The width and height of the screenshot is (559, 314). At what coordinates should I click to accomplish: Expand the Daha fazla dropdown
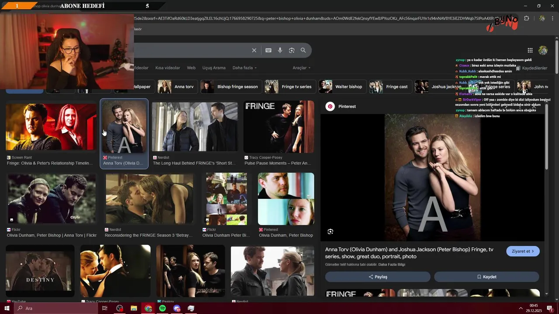click(x=245, y=68)
